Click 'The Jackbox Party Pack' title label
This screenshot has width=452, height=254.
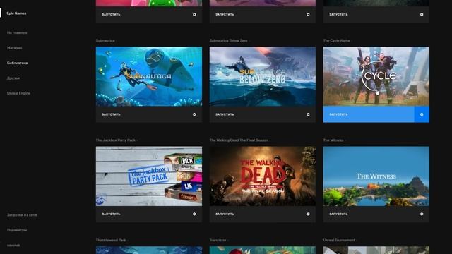(116, 140)
